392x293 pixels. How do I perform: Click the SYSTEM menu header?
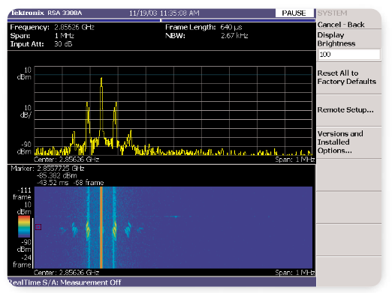click(332, 13)
